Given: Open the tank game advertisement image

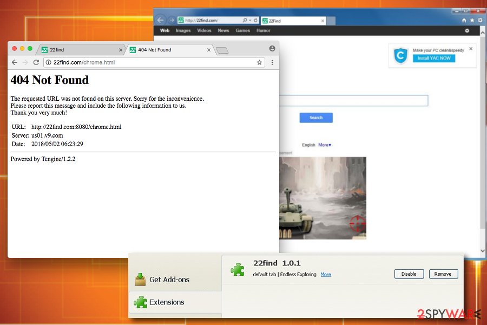Looking at the screenshot, I should point(323,198).
